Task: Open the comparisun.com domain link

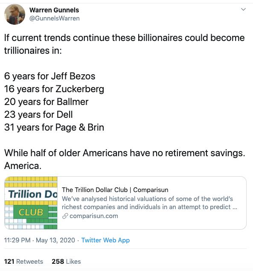Action: coord(94,216)
